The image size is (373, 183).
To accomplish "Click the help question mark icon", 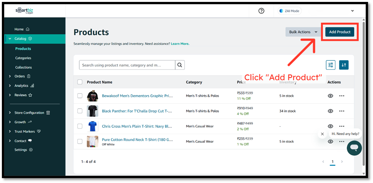I will click(x=261, y=11).
